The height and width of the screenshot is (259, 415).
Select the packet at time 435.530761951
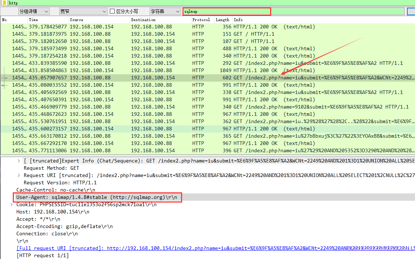click(x=208, y=121)
